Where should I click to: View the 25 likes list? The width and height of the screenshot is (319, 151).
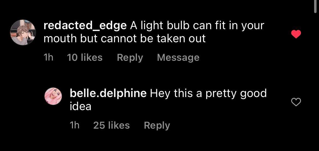(112, 125)
